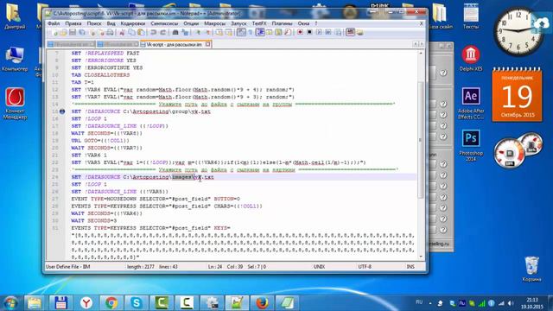Click Synchronize Vertical Scrolling toolbar icon
Image resolution: width=553 pixels, height=311 pixels.
click(x=219, y=33)
